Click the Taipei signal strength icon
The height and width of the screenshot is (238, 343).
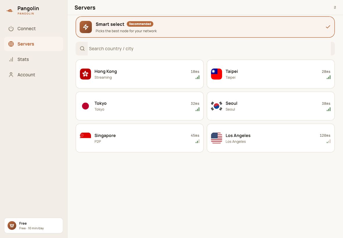328,77
